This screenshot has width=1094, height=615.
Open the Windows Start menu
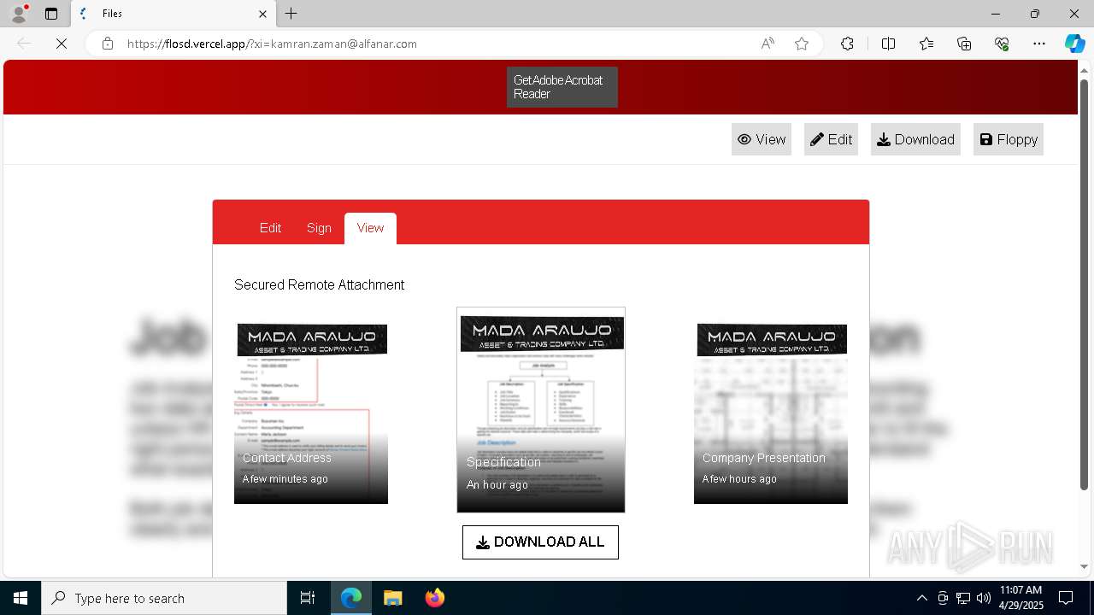click(x=21, y=598)
